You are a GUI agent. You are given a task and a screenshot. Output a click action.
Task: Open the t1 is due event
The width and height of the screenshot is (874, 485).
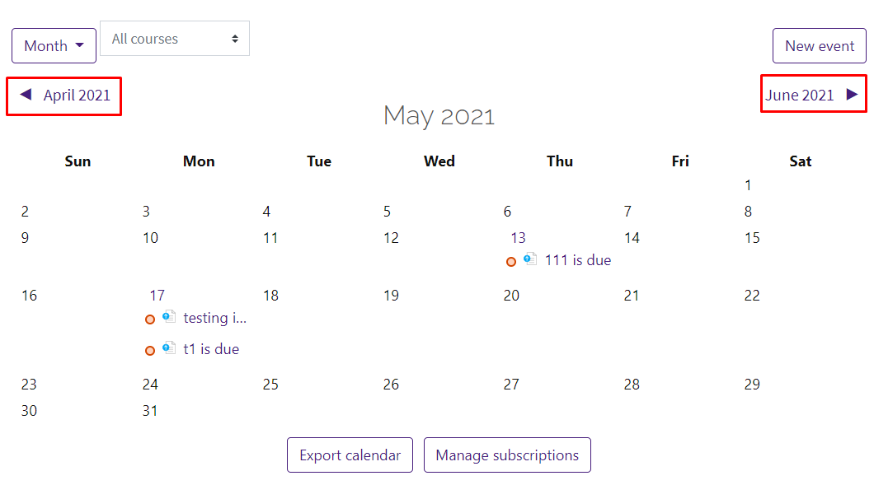(x=211, y=349)
